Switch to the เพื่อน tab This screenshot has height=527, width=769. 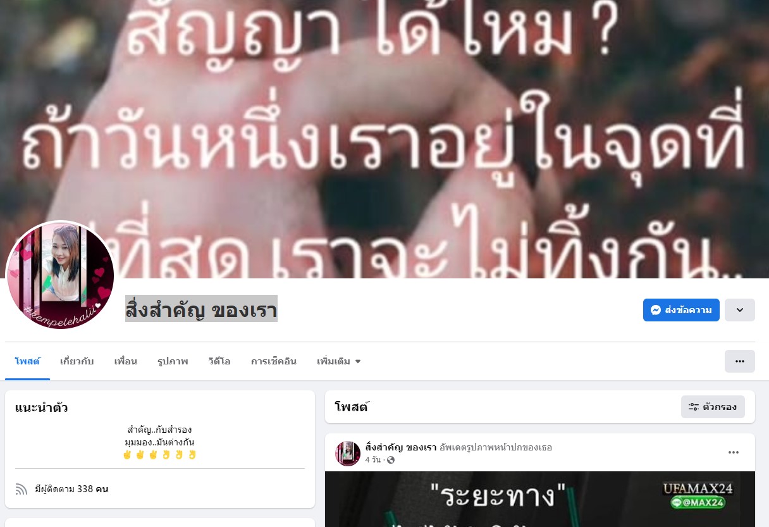click(126, 361)
